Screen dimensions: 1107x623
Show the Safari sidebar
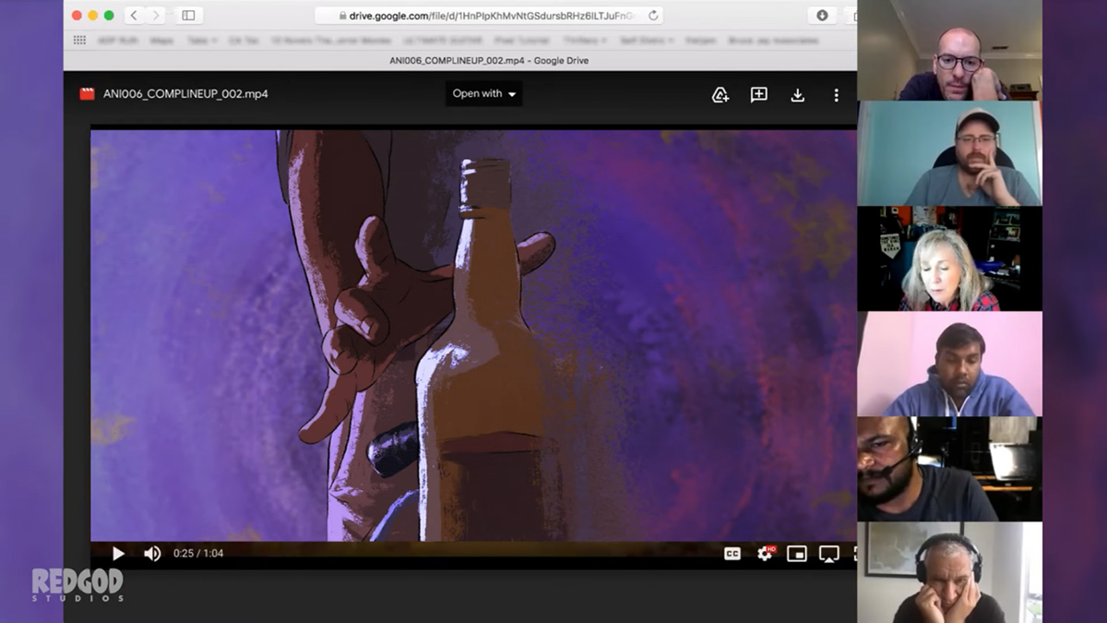click(188, 16)
